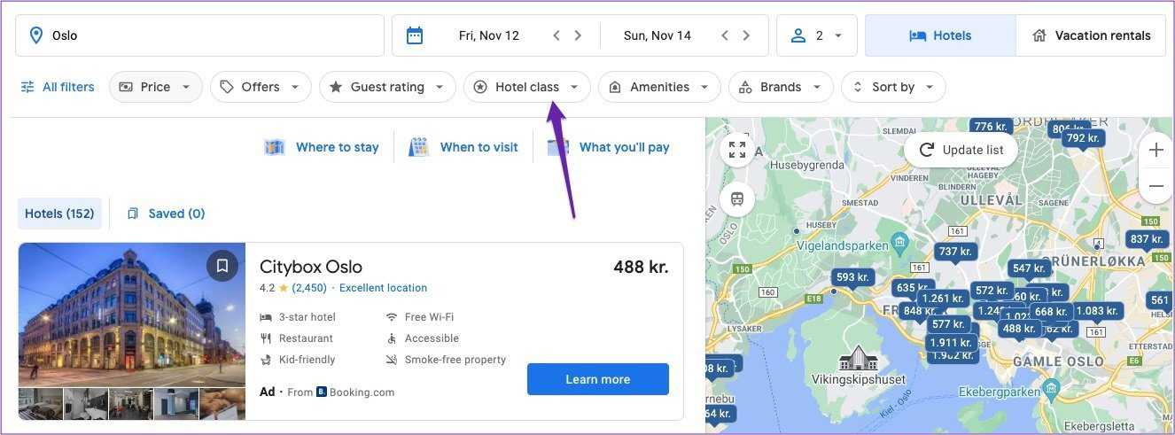Screen dimensions: 1175x435
Task: Click the calendar icon in date field
Action: click(414, 35)
